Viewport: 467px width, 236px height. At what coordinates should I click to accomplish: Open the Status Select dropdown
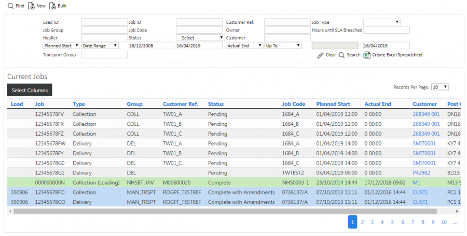pyautogui.click(x=200, y=38)
